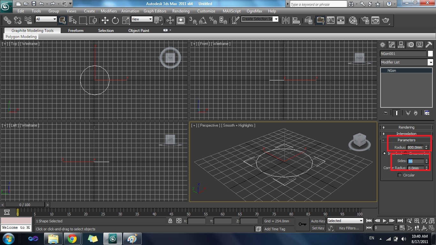Switch to the Hierarchy panel tab icon
Screen dimensions: 436x245
point(401,45)
